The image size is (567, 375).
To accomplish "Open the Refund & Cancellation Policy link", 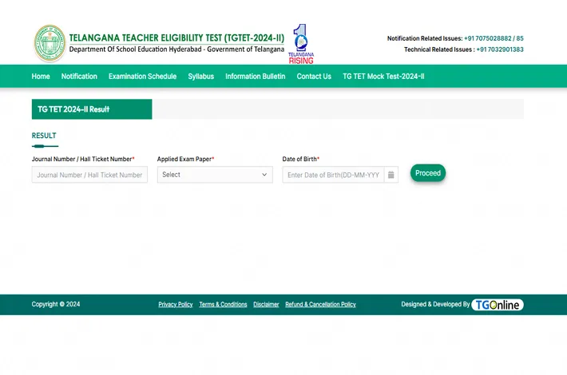I will click(x=320, y=305).
